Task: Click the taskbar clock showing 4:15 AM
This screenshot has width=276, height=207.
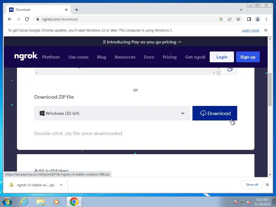Action: 262,202
